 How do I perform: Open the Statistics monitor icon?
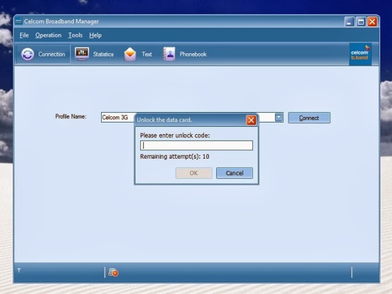click(x=81, y=54)
